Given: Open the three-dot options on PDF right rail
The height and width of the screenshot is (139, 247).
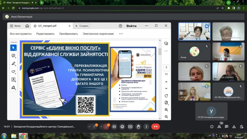Looking at the screenshot, I should (166, 51).
